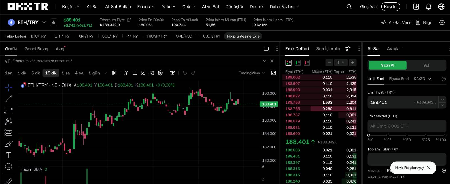Expand the chart to fullscreen

[273, 73]
